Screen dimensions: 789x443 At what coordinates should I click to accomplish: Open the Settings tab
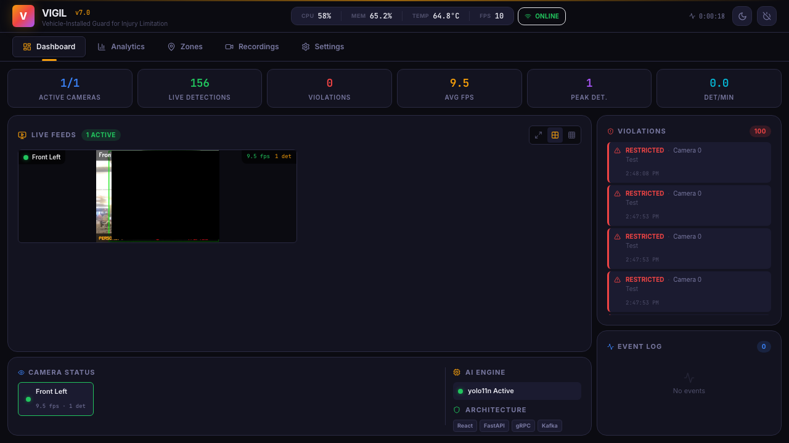[x=322, y=47]
